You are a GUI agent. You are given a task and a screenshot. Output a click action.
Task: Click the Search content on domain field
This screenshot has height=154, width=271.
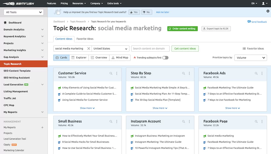[150, 49]
